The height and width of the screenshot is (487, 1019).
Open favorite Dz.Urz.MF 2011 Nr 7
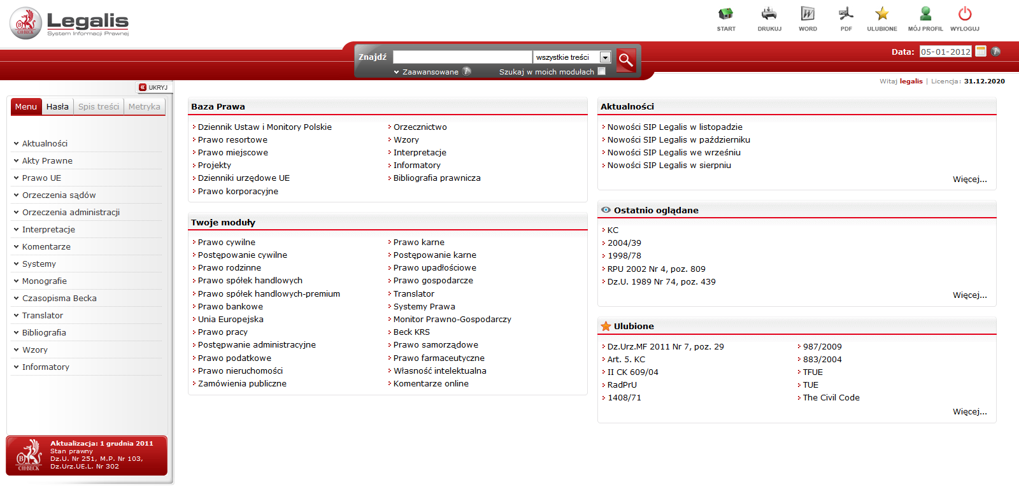coord(666,347)
